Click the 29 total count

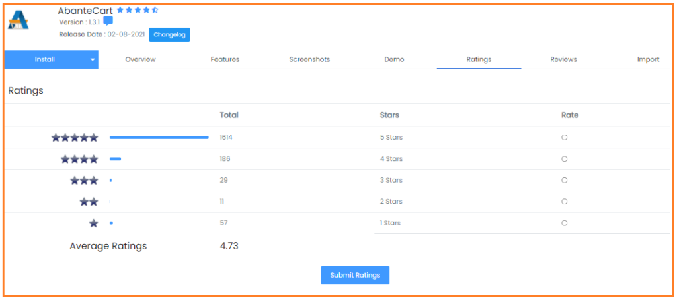[223, 181]
